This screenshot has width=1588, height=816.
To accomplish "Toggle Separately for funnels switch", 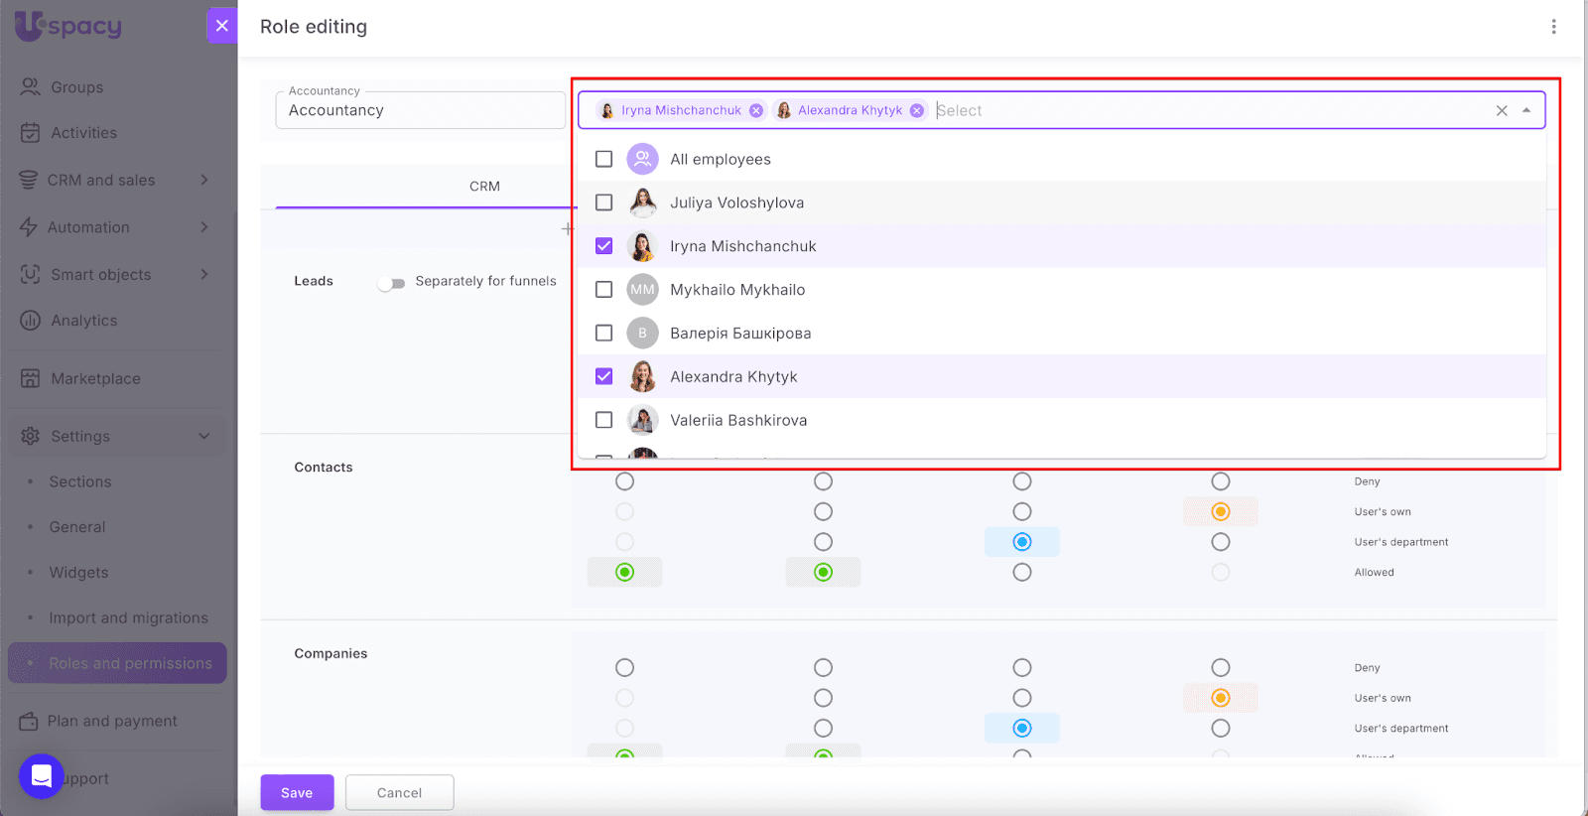I will pos(392,283).
